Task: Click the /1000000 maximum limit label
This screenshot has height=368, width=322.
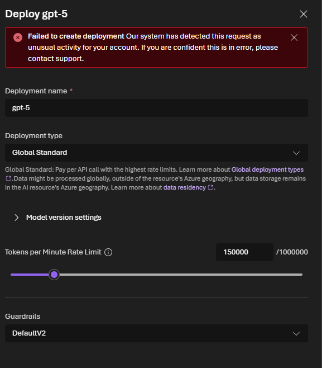Action: point(292,252)
